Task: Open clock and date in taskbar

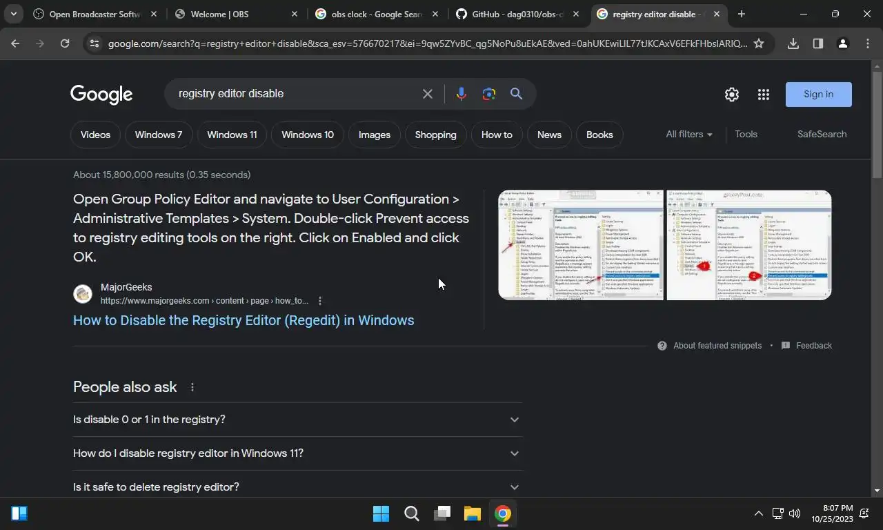Action: [832, 513]
